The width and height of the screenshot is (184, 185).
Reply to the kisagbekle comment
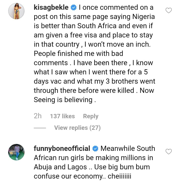pyautogui.click(x=91, y=116)
